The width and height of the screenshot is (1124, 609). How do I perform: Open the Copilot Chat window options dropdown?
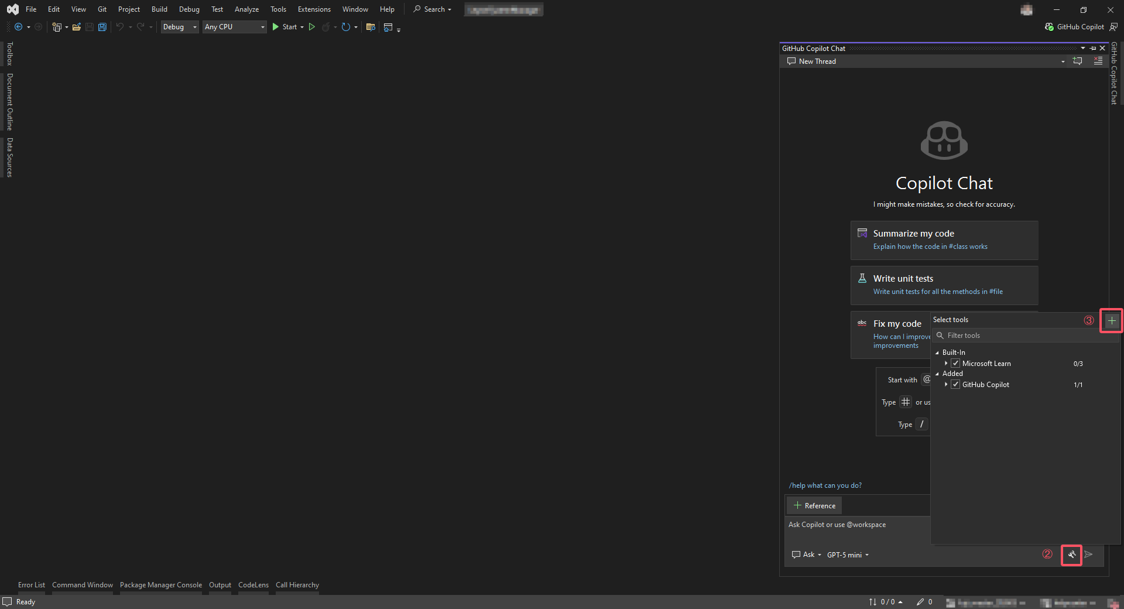1083,48
